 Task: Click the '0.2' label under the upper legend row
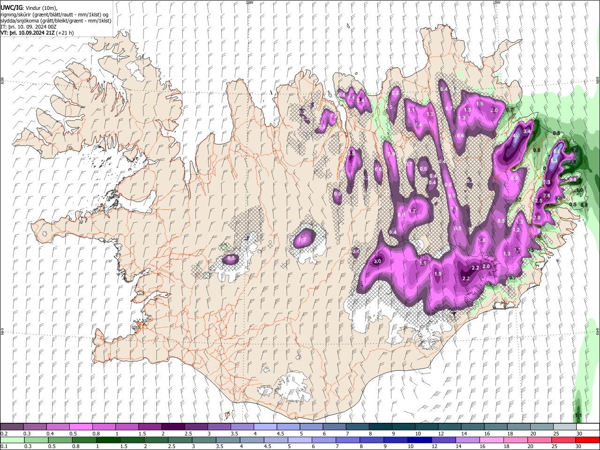click(4, 434)
